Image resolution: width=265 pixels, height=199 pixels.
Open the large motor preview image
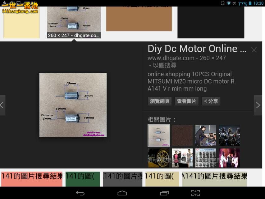click(73, 105)
